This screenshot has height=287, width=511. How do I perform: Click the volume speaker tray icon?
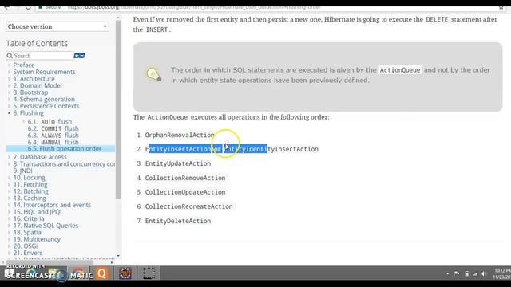(484, 274)
